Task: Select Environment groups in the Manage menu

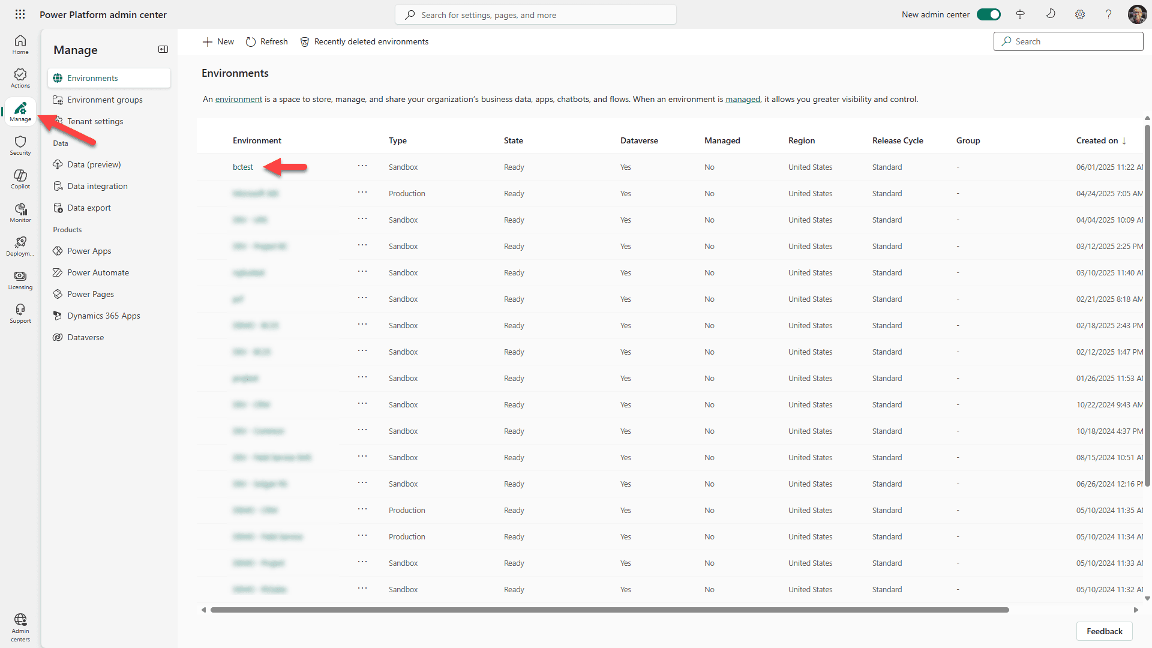Action: tap(105, 100)
